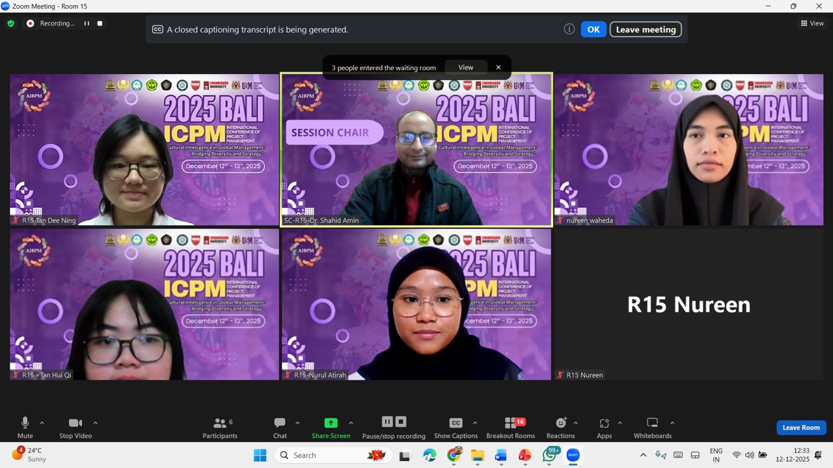Viewport: 833px width, 468px height.
Task: Click the Share Screen icon
Action: 331,423
